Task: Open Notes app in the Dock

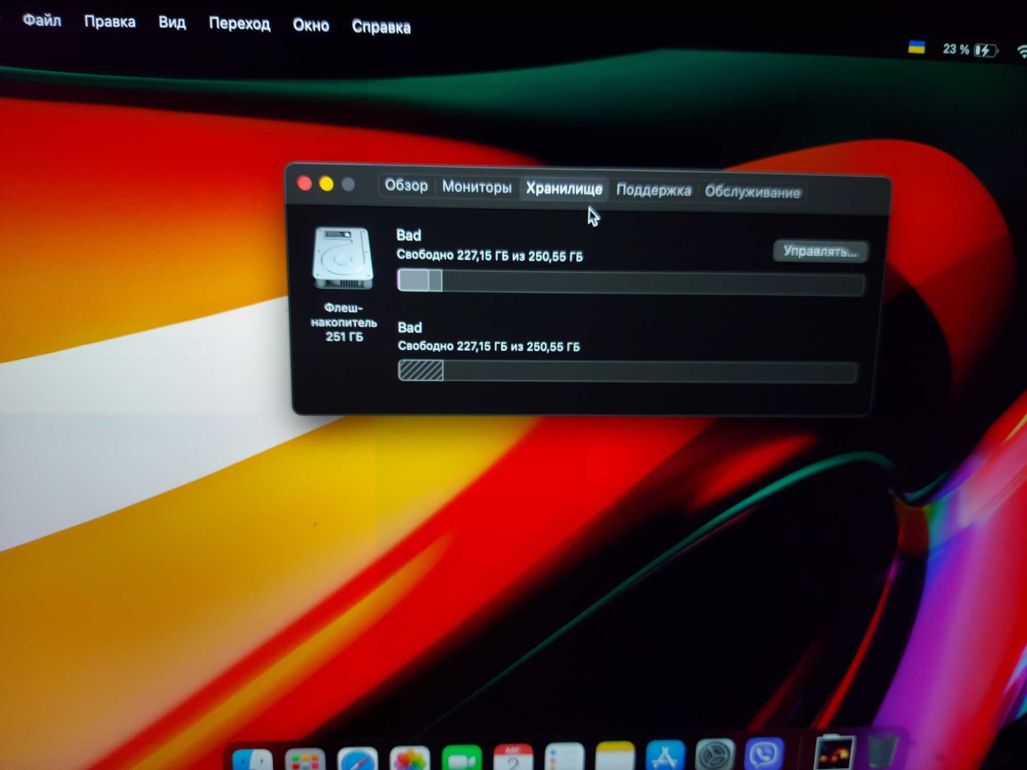Action: click(615, 756)
